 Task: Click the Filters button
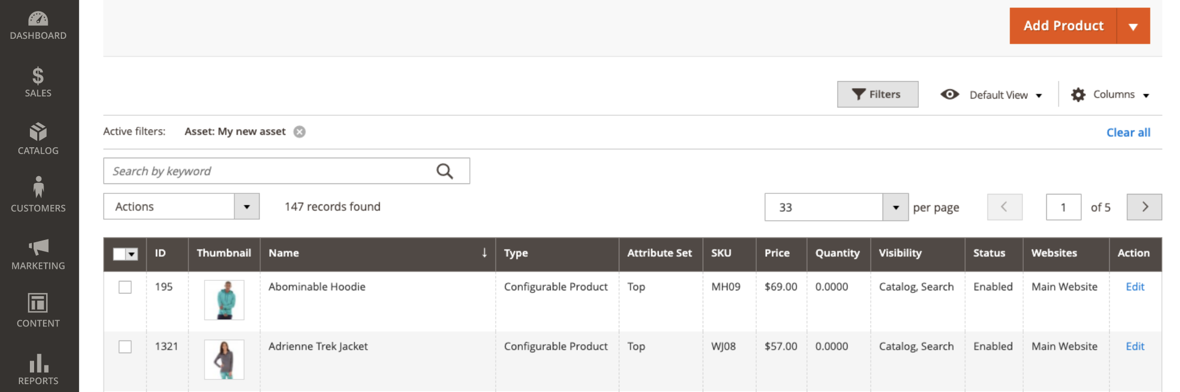(x=877, y=94)
